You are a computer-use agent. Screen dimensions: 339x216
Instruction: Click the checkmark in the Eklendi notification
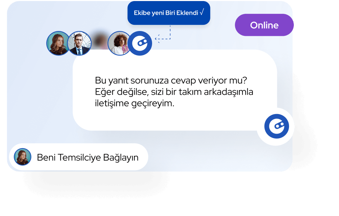tap(202, 12)
